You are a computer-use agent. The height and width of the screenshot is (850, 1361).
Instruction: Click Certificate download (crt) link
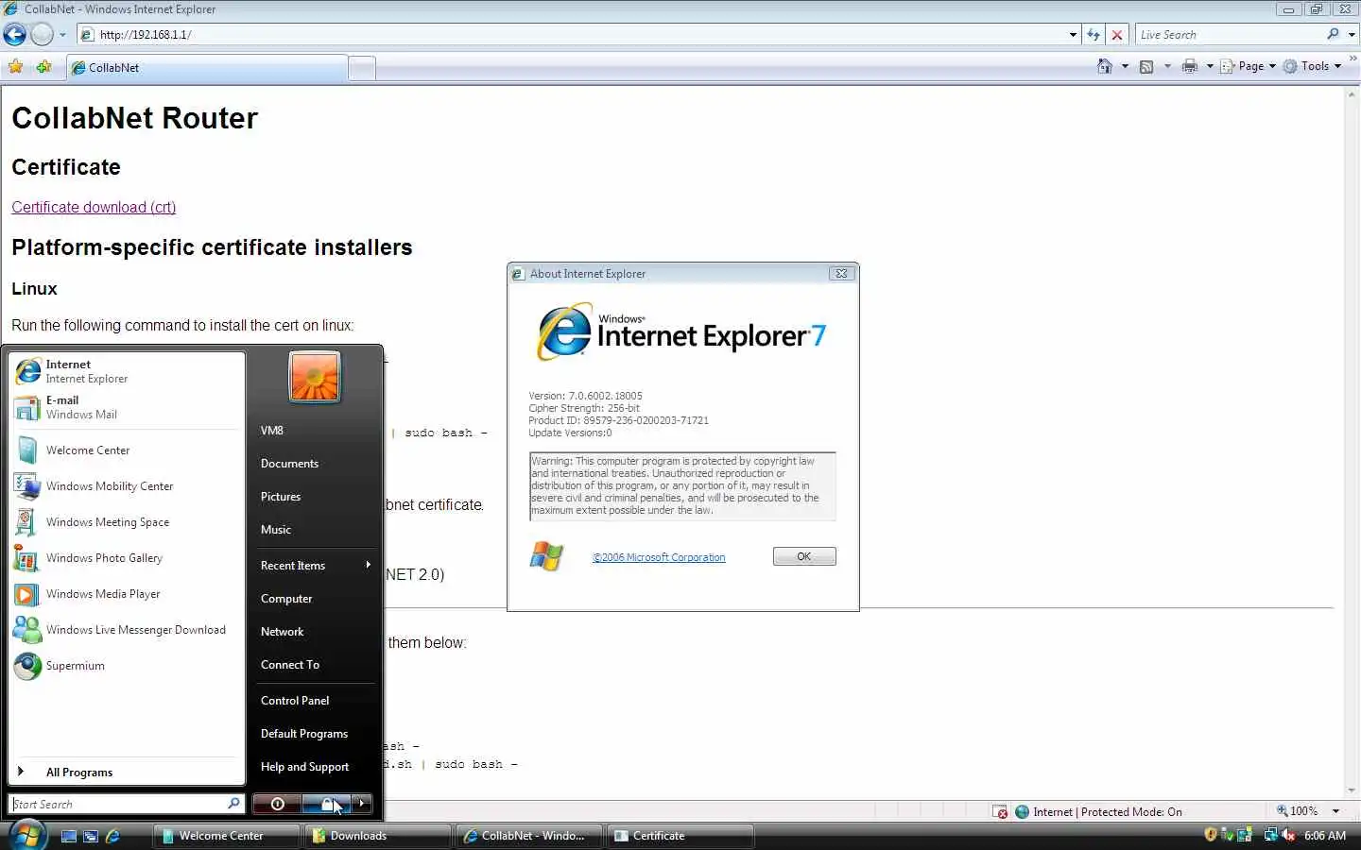[x=94, y=207]
